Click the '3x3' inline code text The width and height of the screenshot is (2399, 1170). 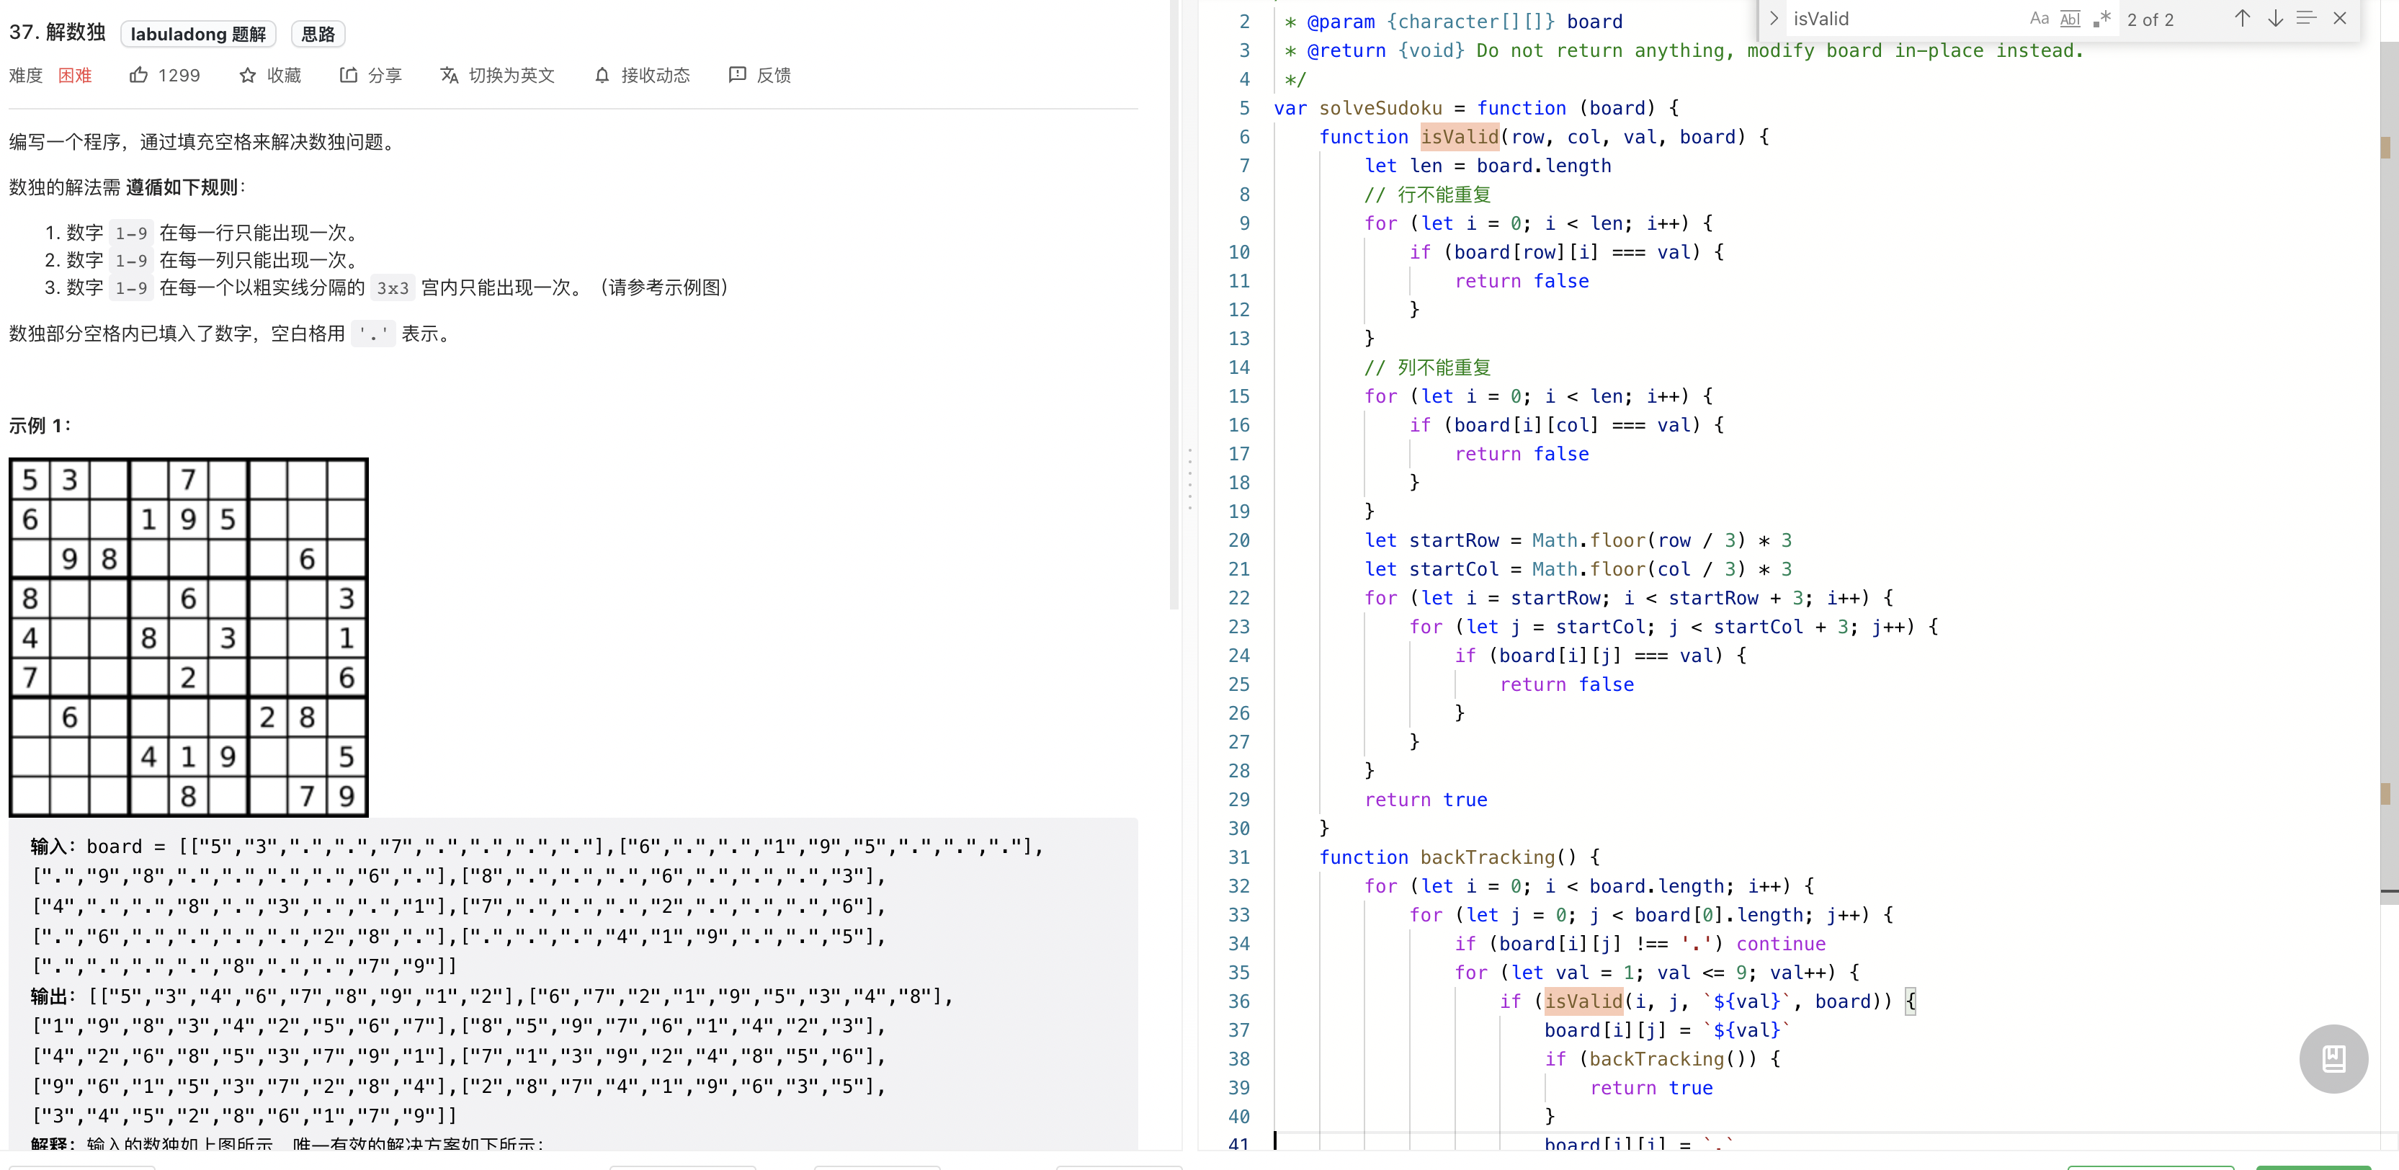tap(392, 288)
